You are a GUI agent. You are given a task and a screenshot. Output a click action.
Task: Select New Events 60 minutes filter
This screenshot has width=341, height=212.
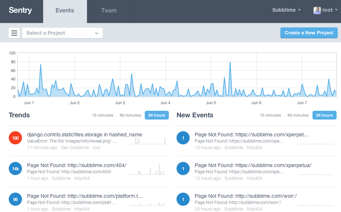coord(298,115)
